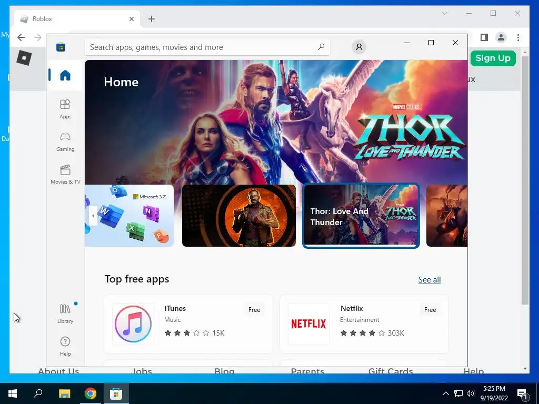The width and height of the screenshot is (539, 404).
Task: Open the Netflix app title
Action: click(352, 308)
